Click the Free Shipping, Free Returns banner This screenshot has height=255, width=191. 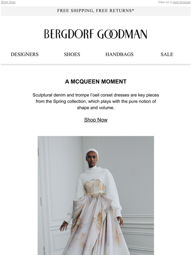coord(95,11)
